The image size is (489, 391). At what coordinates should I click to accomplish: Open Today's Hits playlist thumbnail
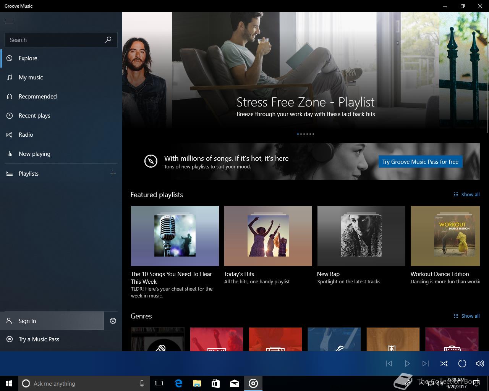click(268, 236)
